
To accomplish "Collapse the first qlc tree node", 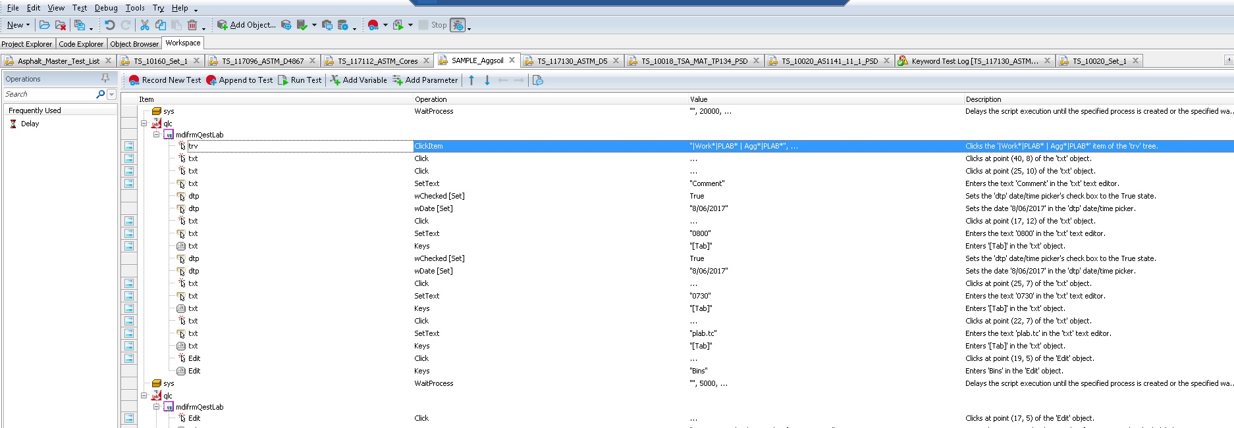I will [x=144, y=123].
